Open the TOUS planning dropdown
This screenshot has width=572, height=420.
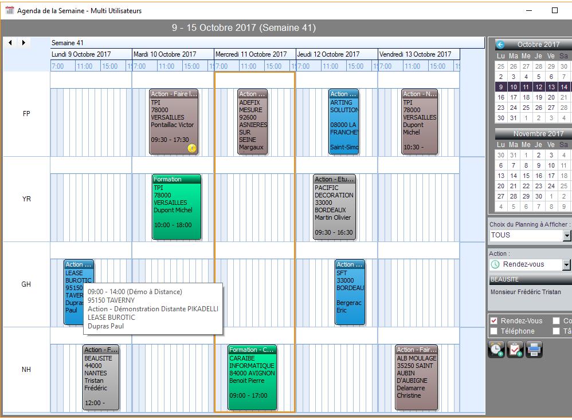(566, 236)
